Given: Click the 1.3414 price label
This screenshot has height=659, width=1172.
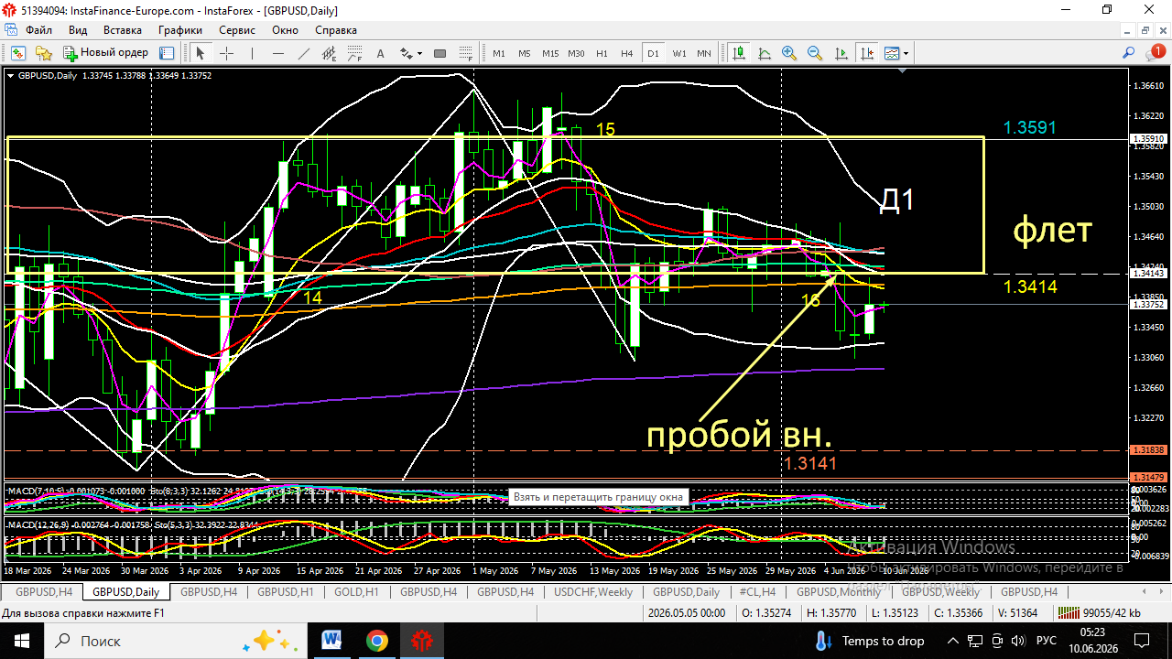Looking at the screenshot, I should (1030, 286).
